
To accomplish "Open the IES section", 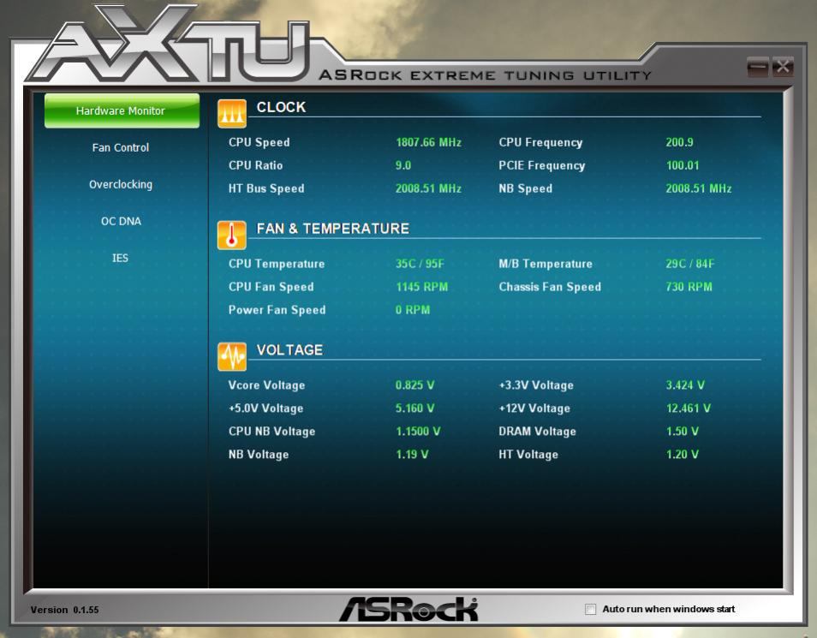I will 120,258.
